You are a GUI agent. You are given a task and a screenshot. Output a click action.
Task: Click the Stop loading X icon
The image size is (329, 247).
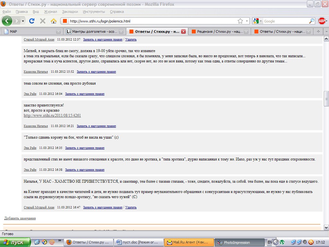tap(42, 21)
